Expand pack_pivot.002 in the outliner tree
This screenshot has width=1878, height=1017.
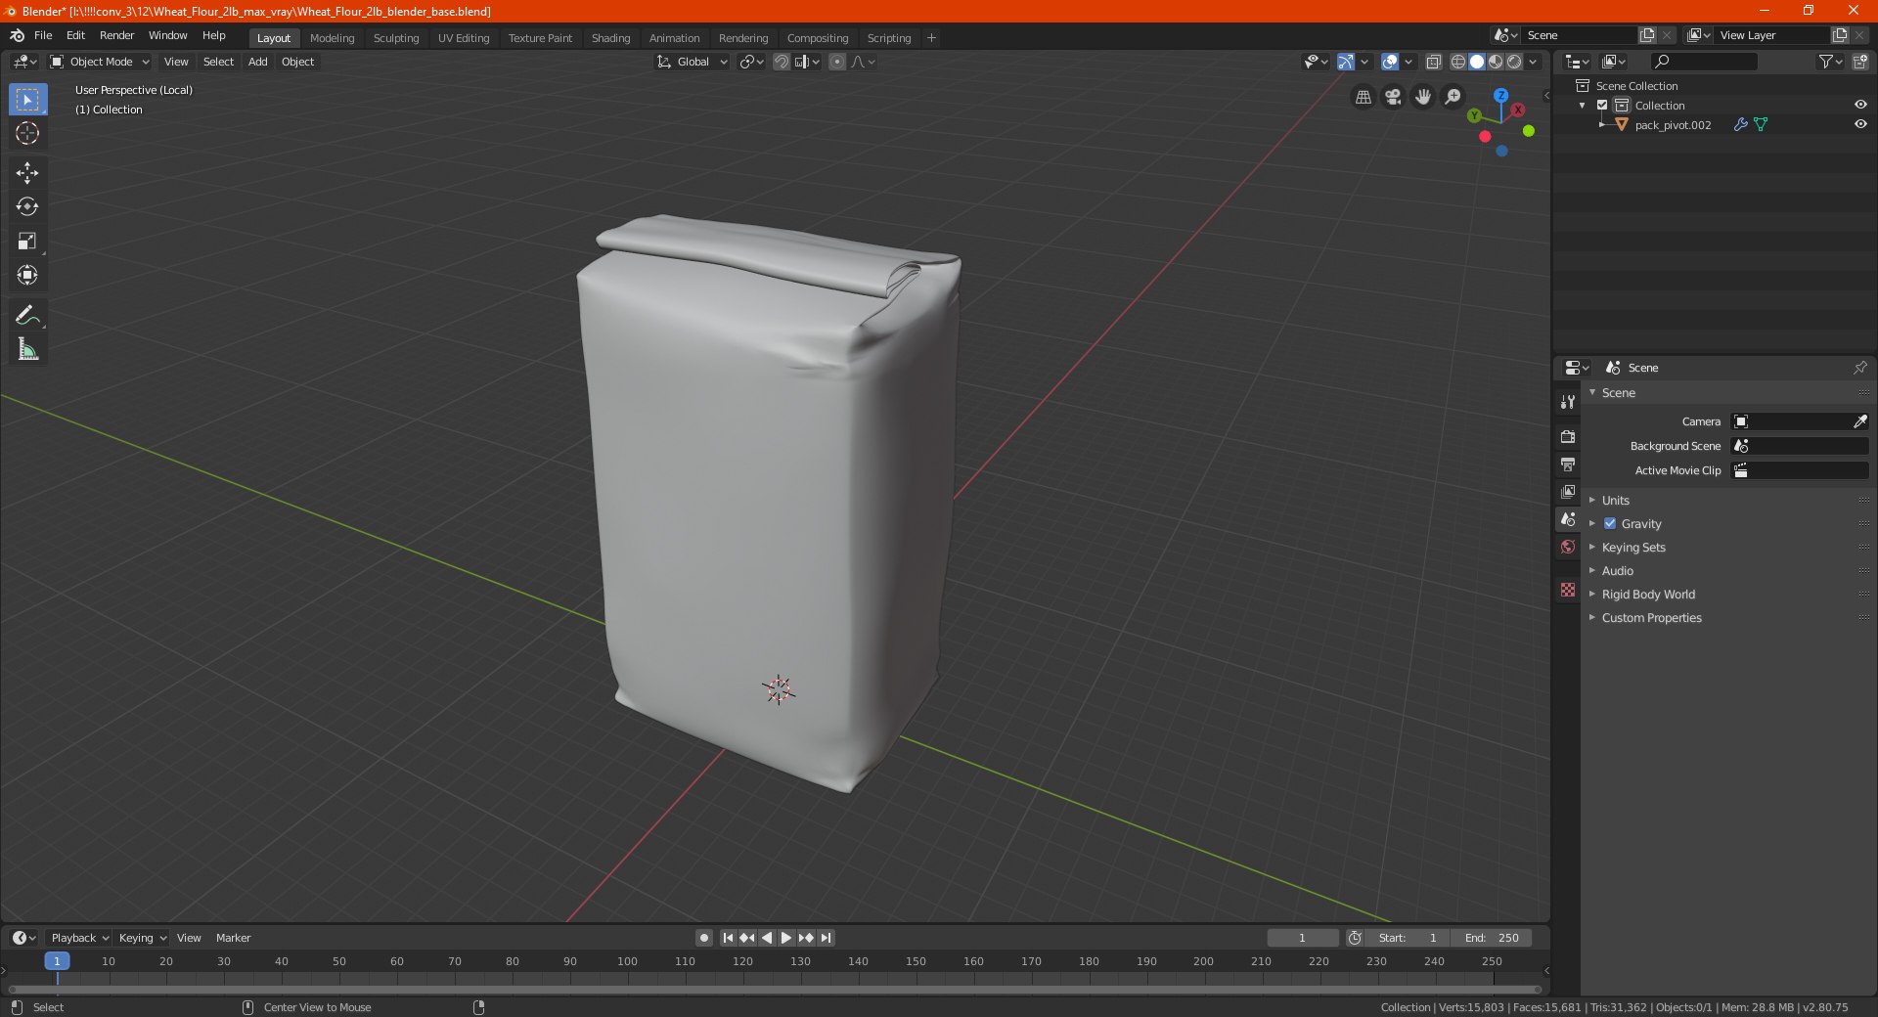pyautogui.click(x=1601, y=124)
